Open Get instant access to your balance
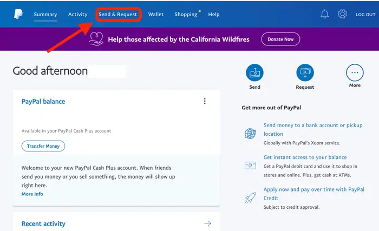The image size is (379, 231). pos(305,157)
